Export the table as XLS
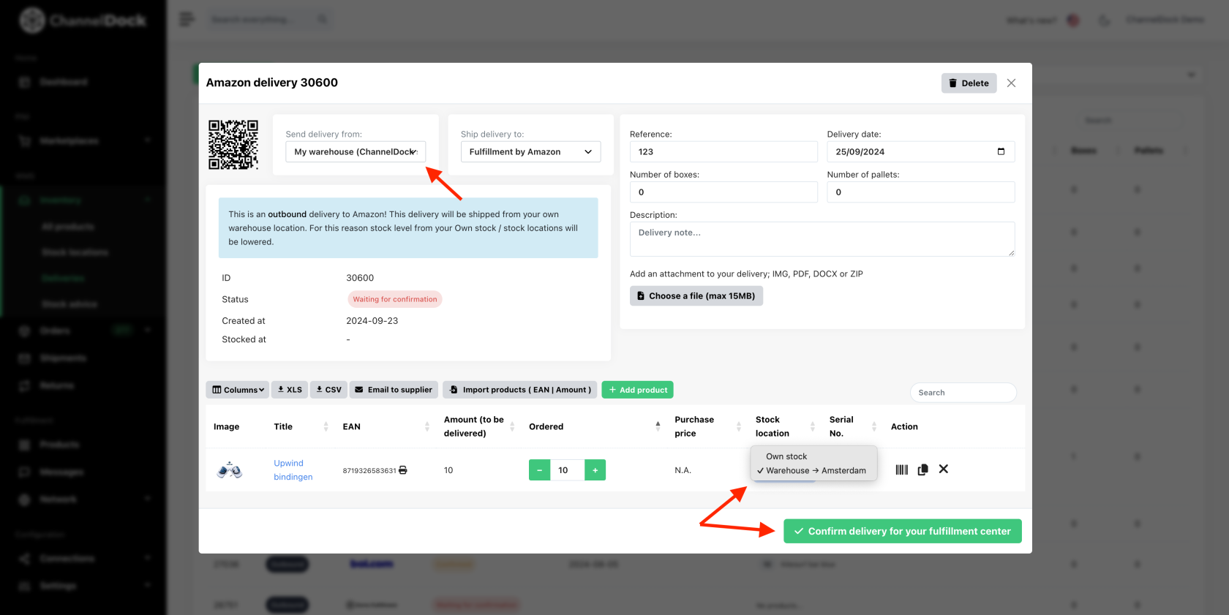The width and height of the screenshot is (1229, 615). point(290,390)
